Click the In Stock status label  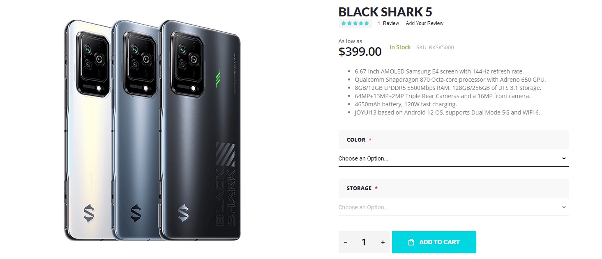(x=400, y=47)
